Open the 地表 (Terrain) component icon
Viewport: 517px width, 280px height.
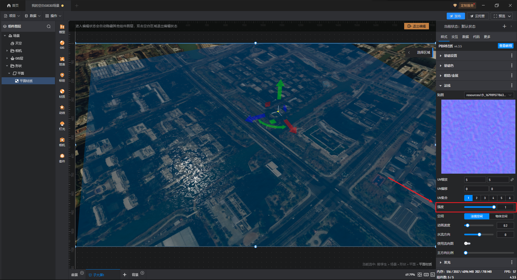62,61
